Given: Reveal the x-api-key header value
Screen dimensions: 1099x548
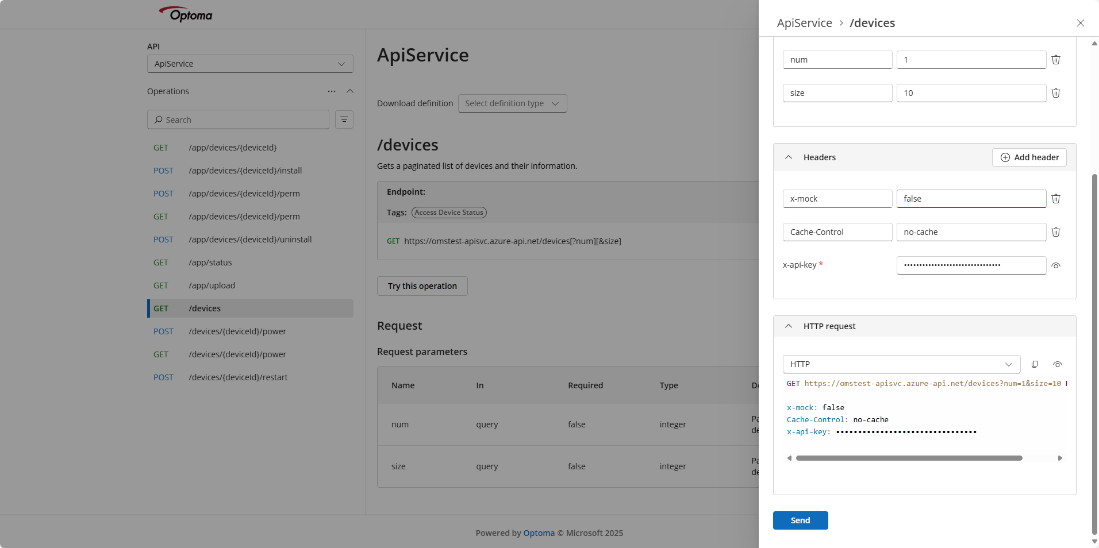Looking at the screenshot, I should [1055, 265].
